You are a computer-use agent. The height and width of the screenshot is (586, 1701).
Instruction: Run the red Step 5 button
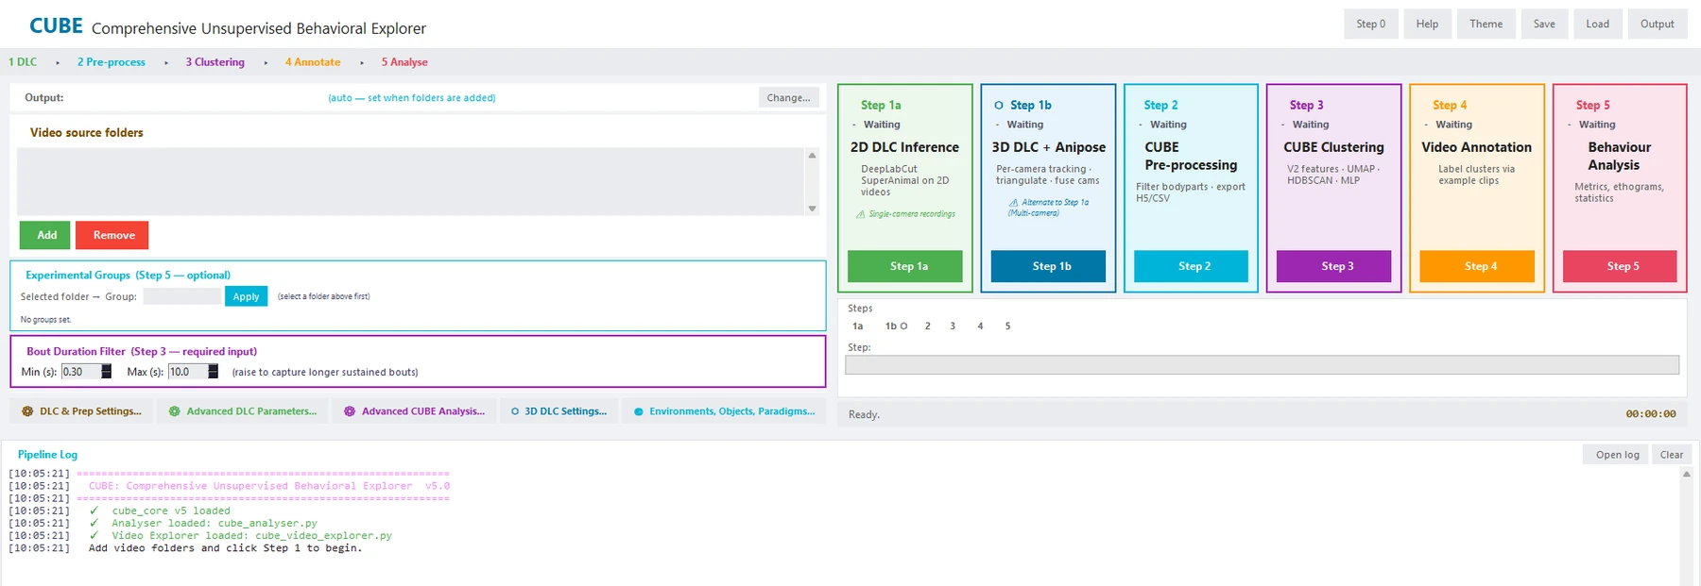coord(1620,266)
